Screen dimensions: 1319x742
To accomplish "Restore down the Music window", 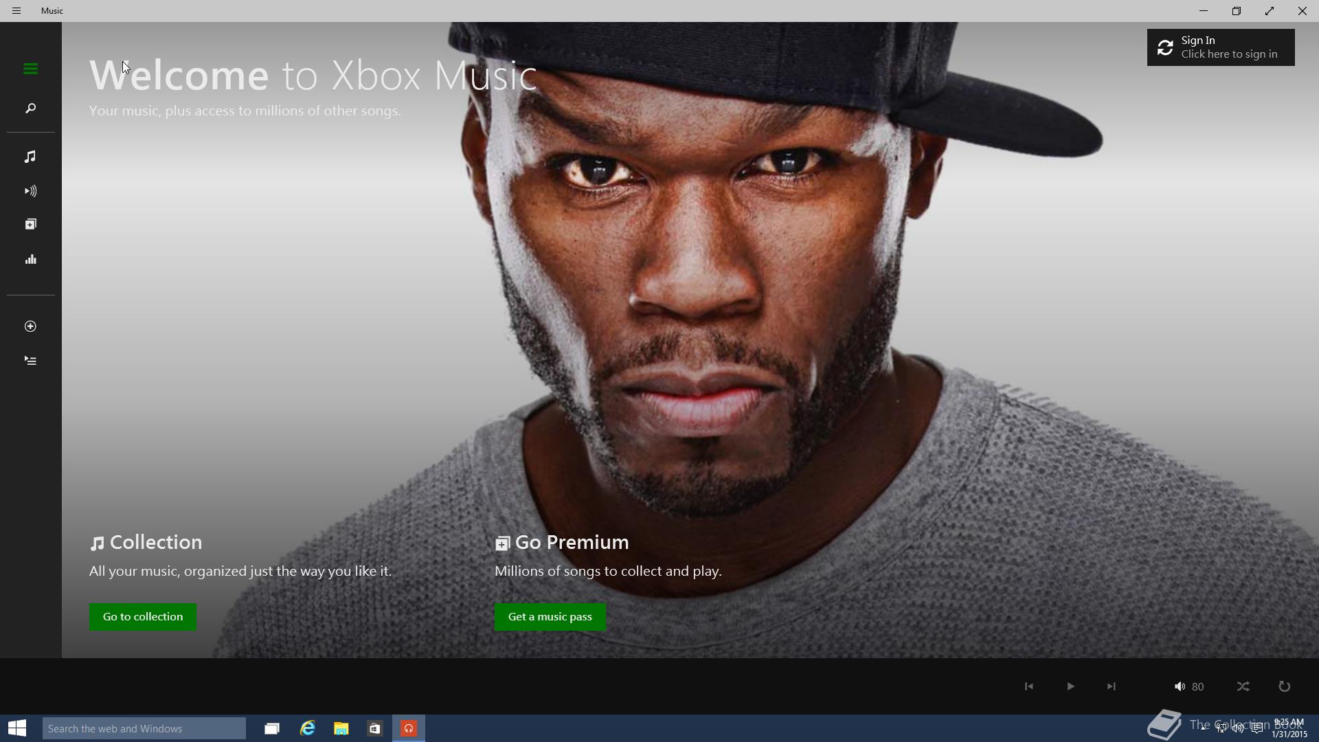I will pyautogui.click(x=1237, y=11).
